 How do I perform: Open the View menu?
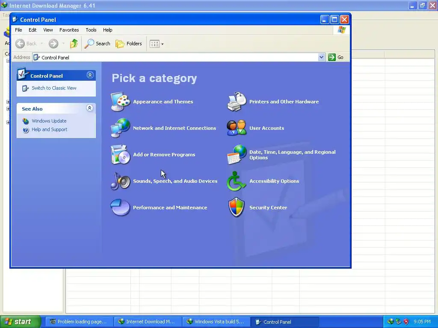point(48,30)
